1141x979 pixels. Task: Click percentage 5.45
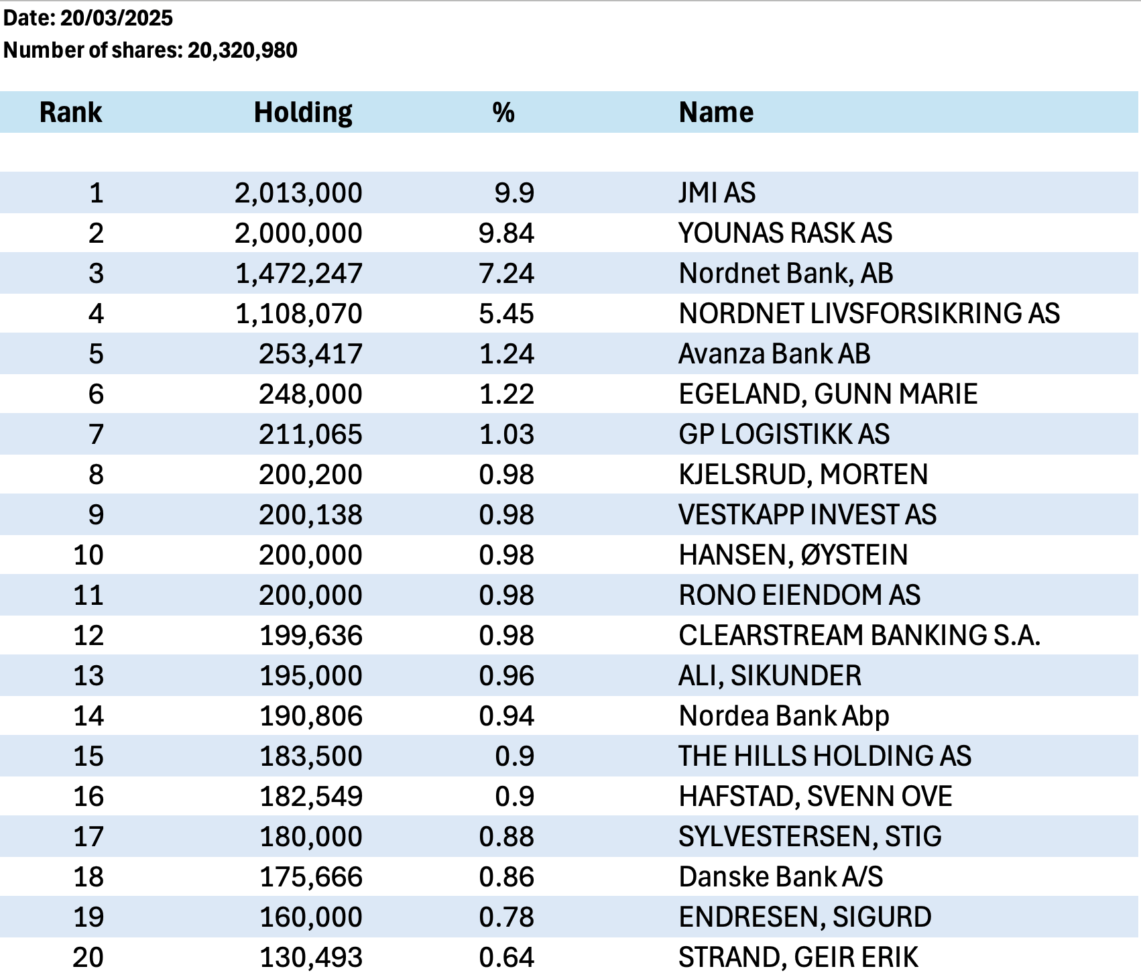pos(506,314)
